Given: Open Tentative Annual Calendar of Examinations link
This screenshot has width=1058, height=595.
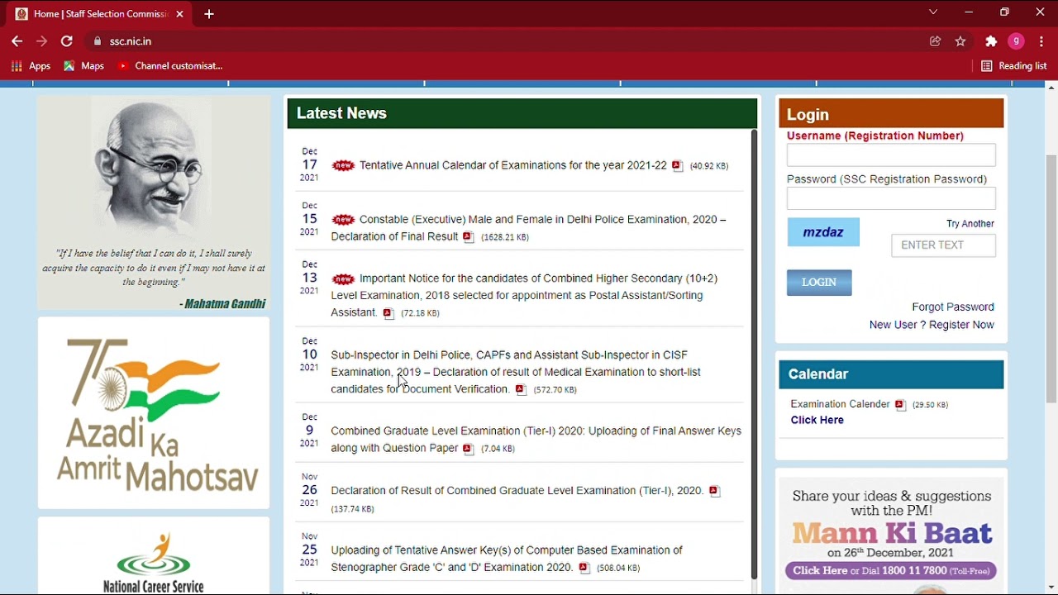Looking at the screenshot, I should pyautogui.click(x=513, y=165).
